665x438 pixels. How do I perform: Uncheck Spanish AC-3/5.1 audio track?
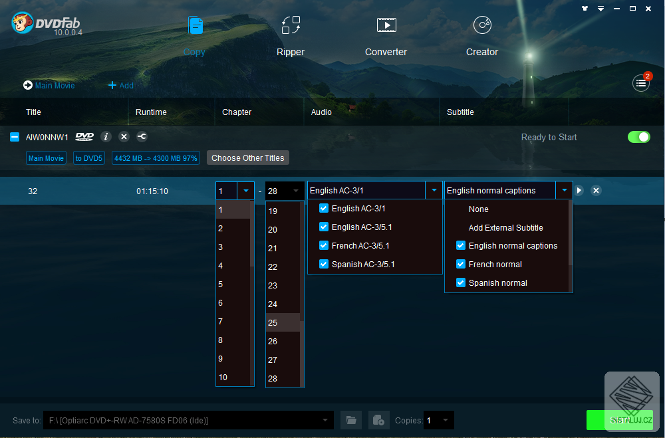point(324,264)
